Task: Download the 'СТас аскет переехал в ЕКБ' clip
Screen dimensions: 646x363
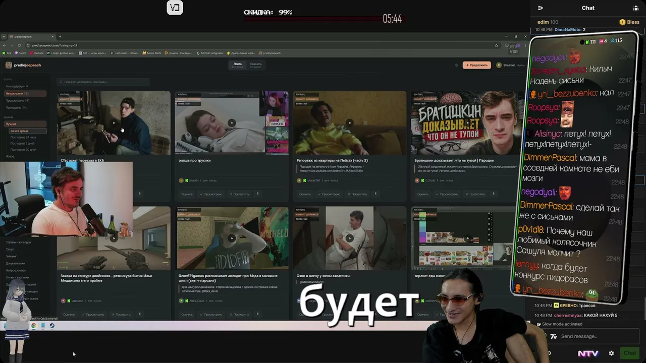Action: click(x=139, y=194)
